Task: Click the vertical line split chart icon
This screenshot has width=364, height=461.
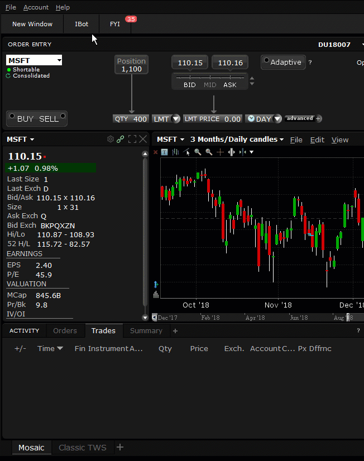Action: (242, 152)
